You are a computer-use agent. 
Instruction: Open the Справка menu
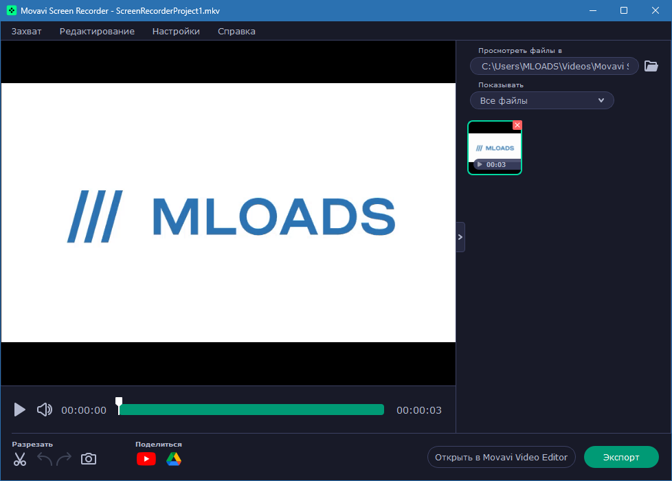click(x=236, y=32)
